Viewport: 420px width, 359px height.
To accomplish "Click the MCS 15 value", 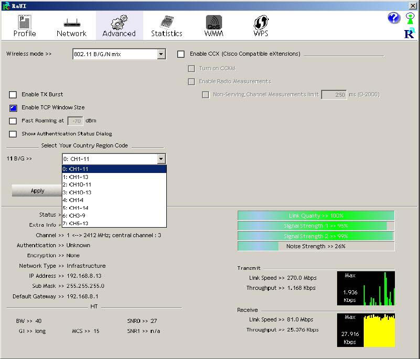I will [96, 331].
